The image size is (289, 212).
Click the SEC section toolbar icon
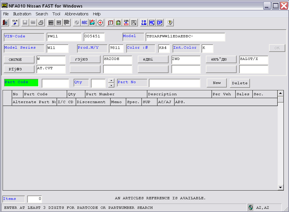(59, 23)
